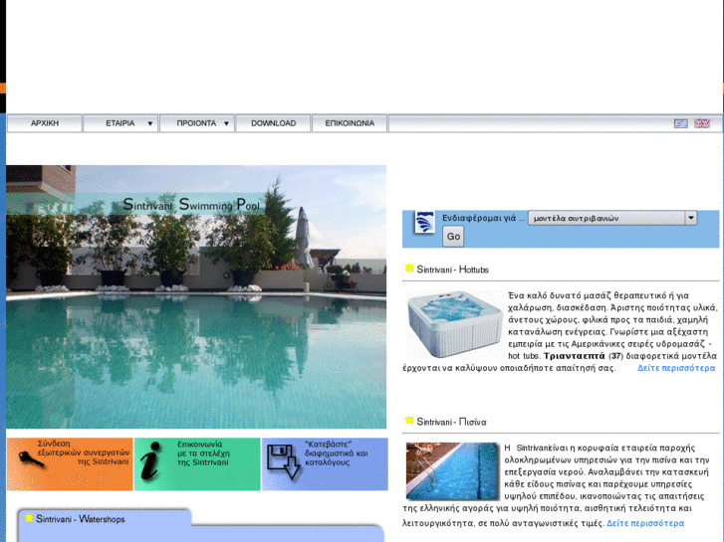Open the orange 'Σύνδεση εξωτερικών συνεργατών' banner
The width and height of the screenshot is (724, 542).
70,464
